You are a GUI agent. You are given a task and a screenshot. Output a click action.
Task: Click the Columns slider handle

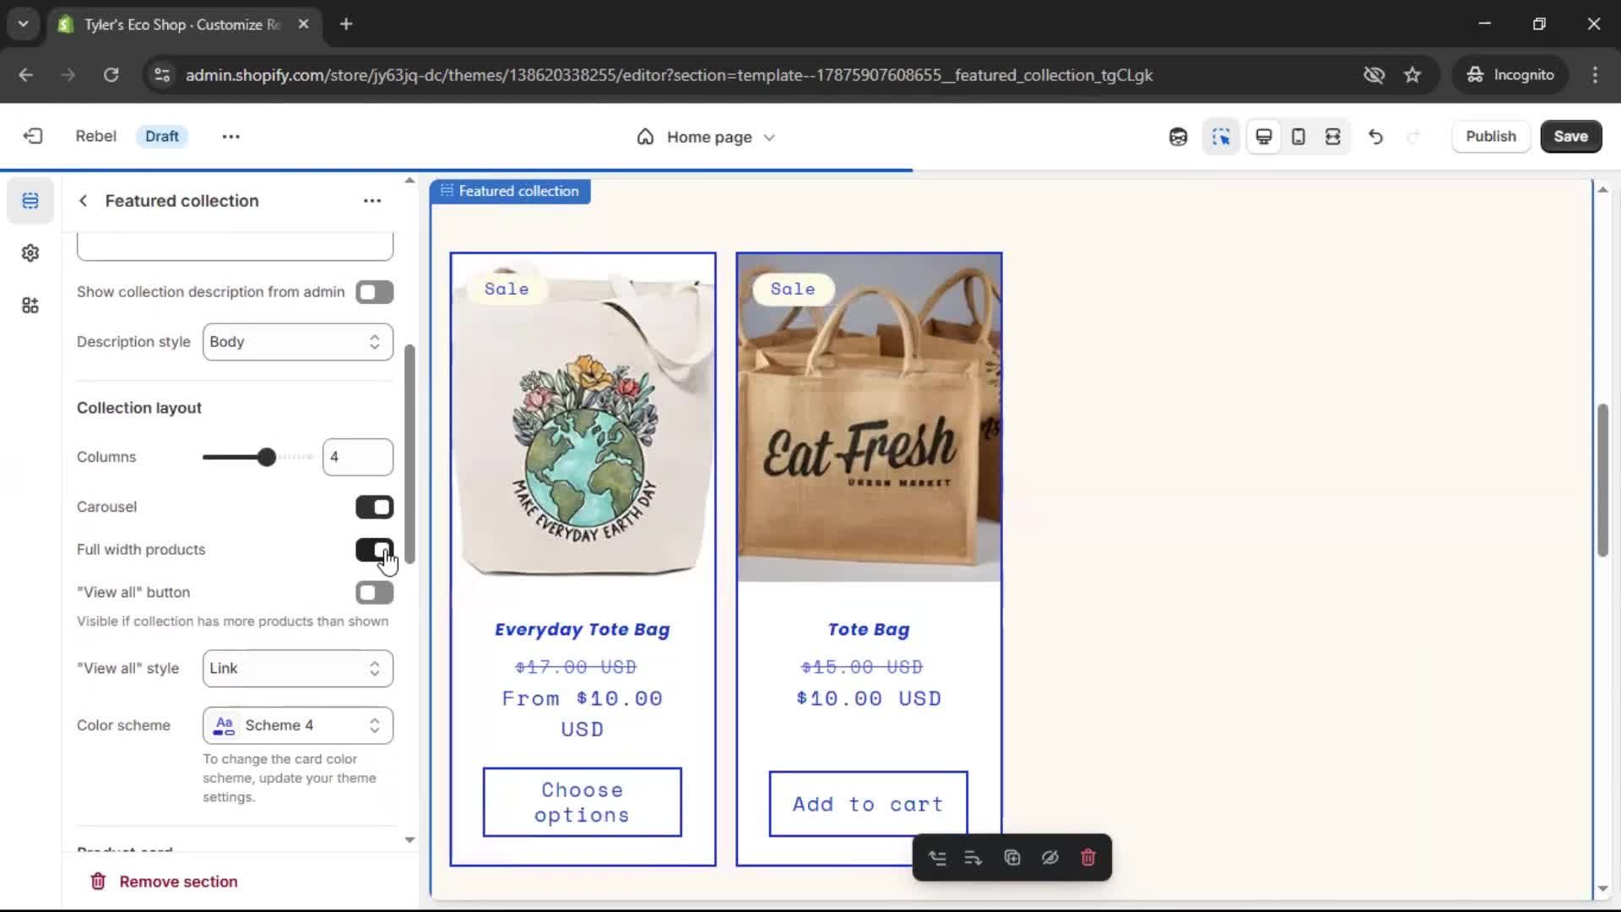(266, 458)
